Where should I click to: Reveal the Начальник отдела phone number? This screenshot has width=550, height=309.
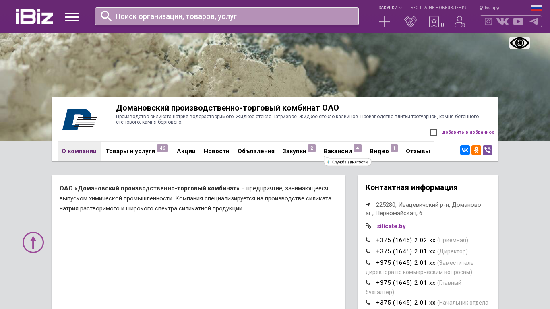click(406, 303)
